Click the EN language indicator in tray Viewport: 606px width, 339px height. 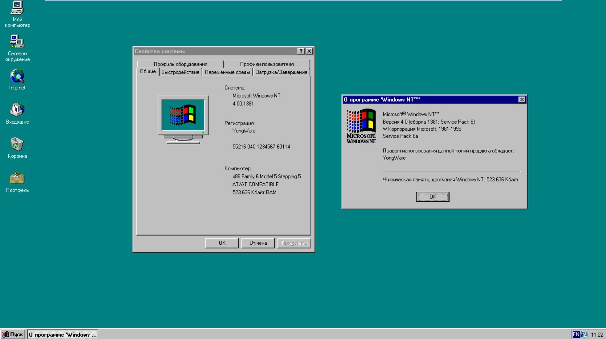[x=576, y=334]
